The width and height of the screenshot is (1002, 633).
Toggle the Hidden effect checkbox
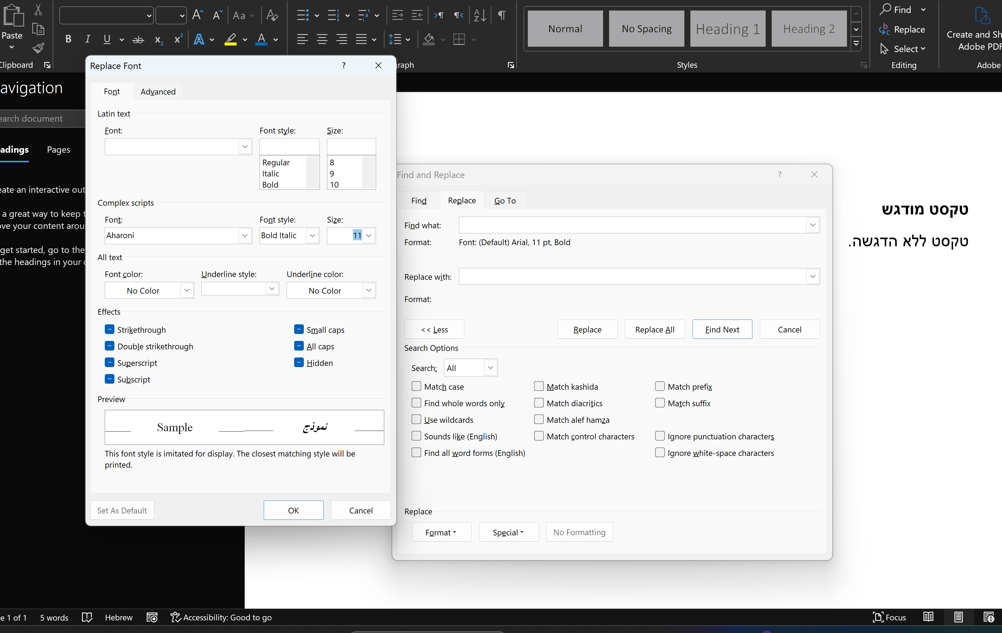tap(299, 363)
